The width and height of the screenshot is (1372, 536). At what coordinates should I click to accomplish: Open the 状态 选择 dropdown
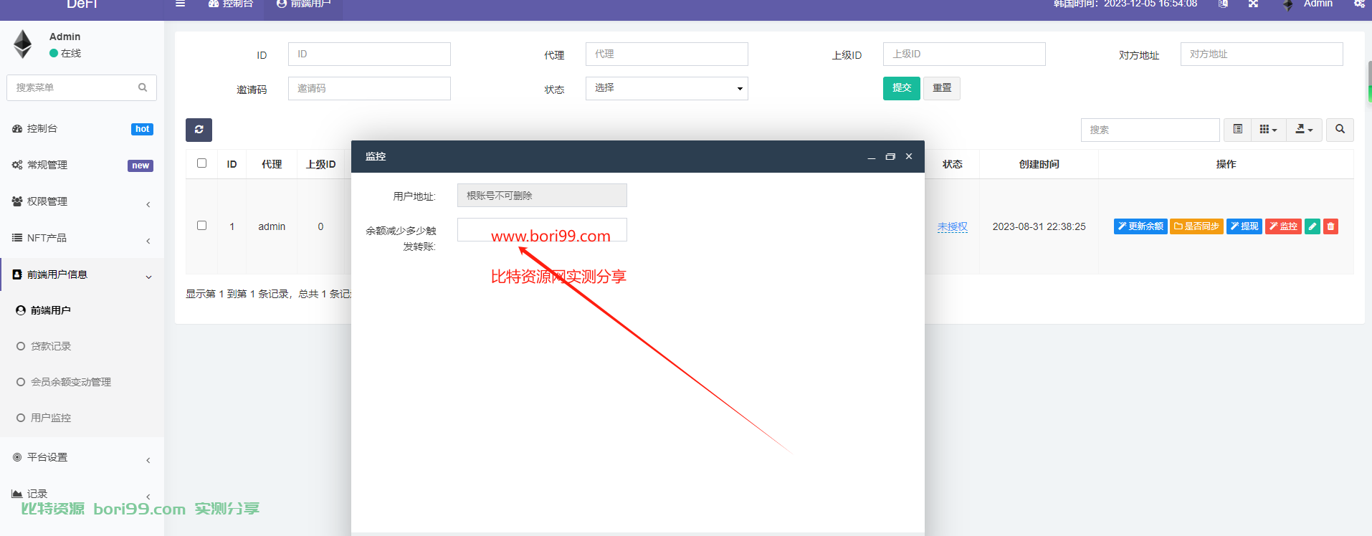667,88
